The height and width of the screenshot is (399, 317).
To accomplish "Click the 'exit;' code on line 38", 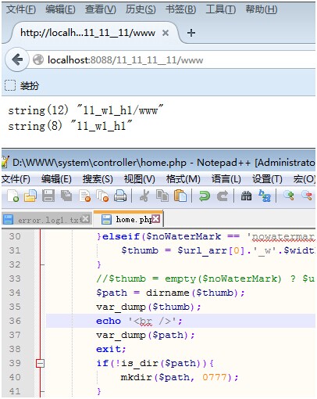I will click(111, 349).
